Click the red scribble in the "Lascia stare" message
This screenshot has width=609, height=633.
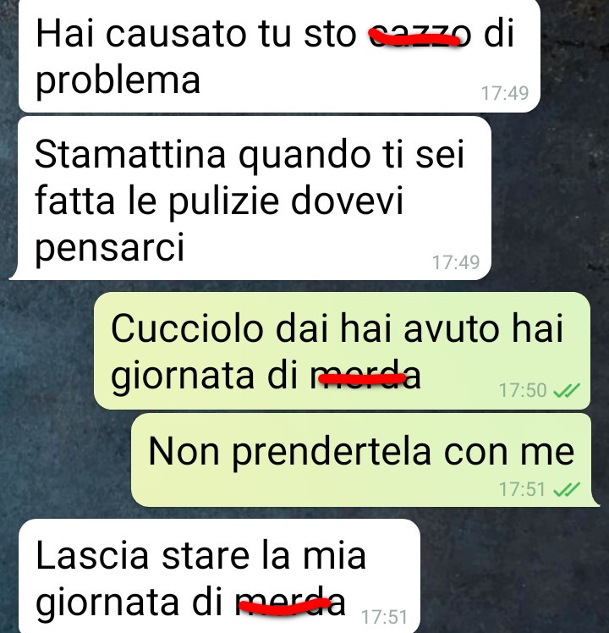click(x=284, y=607)
